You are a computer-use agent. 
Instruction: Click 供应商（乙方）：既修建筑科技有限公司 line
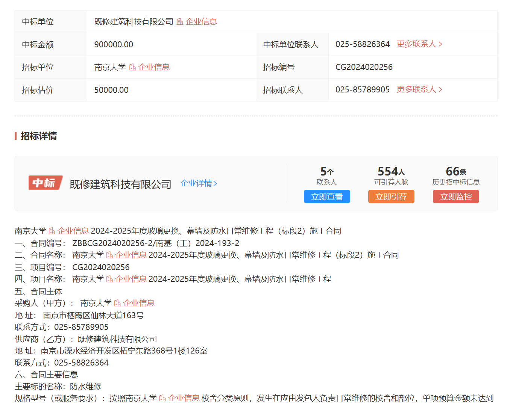(x=86, y=339)
